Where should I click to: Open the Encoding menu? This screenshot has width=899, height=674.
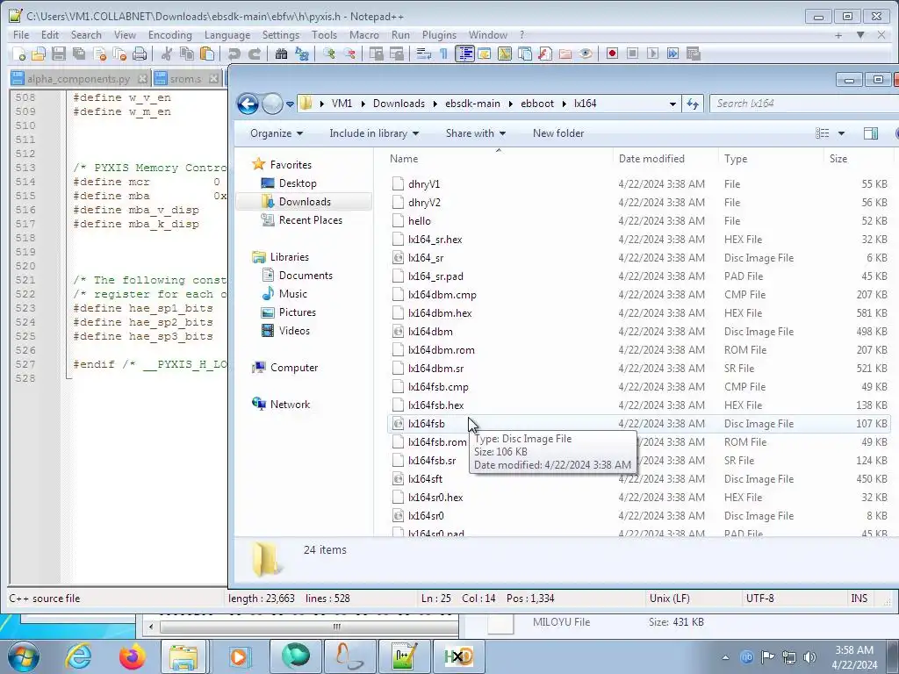tap(169, 35)
